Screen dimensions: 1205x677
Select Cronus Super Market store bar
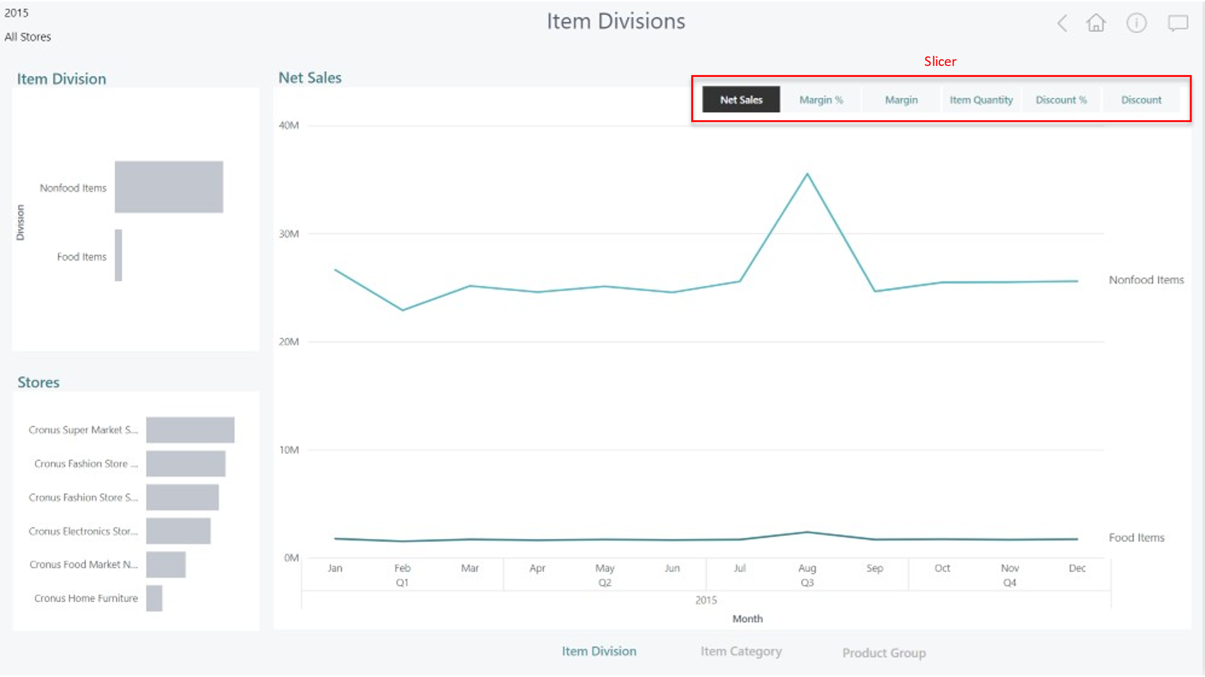click(x=190, y=430)
